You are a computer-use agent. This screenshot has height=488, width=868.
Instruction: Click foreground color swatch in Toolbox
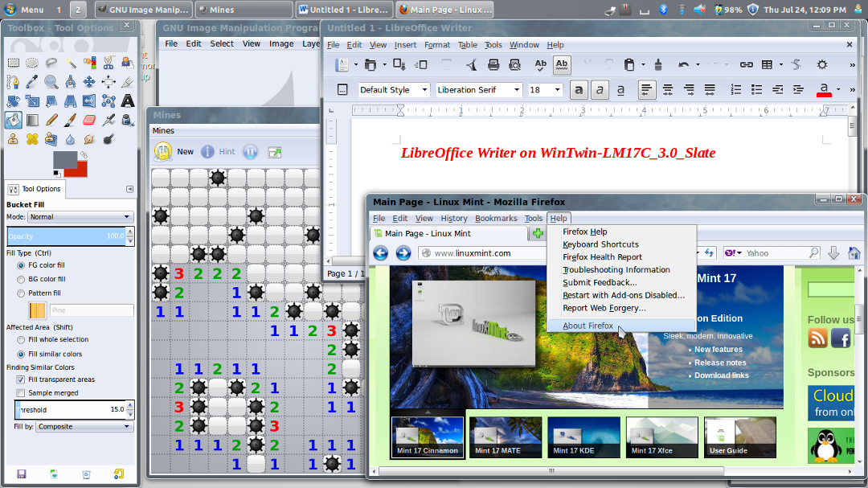(63, 159)
